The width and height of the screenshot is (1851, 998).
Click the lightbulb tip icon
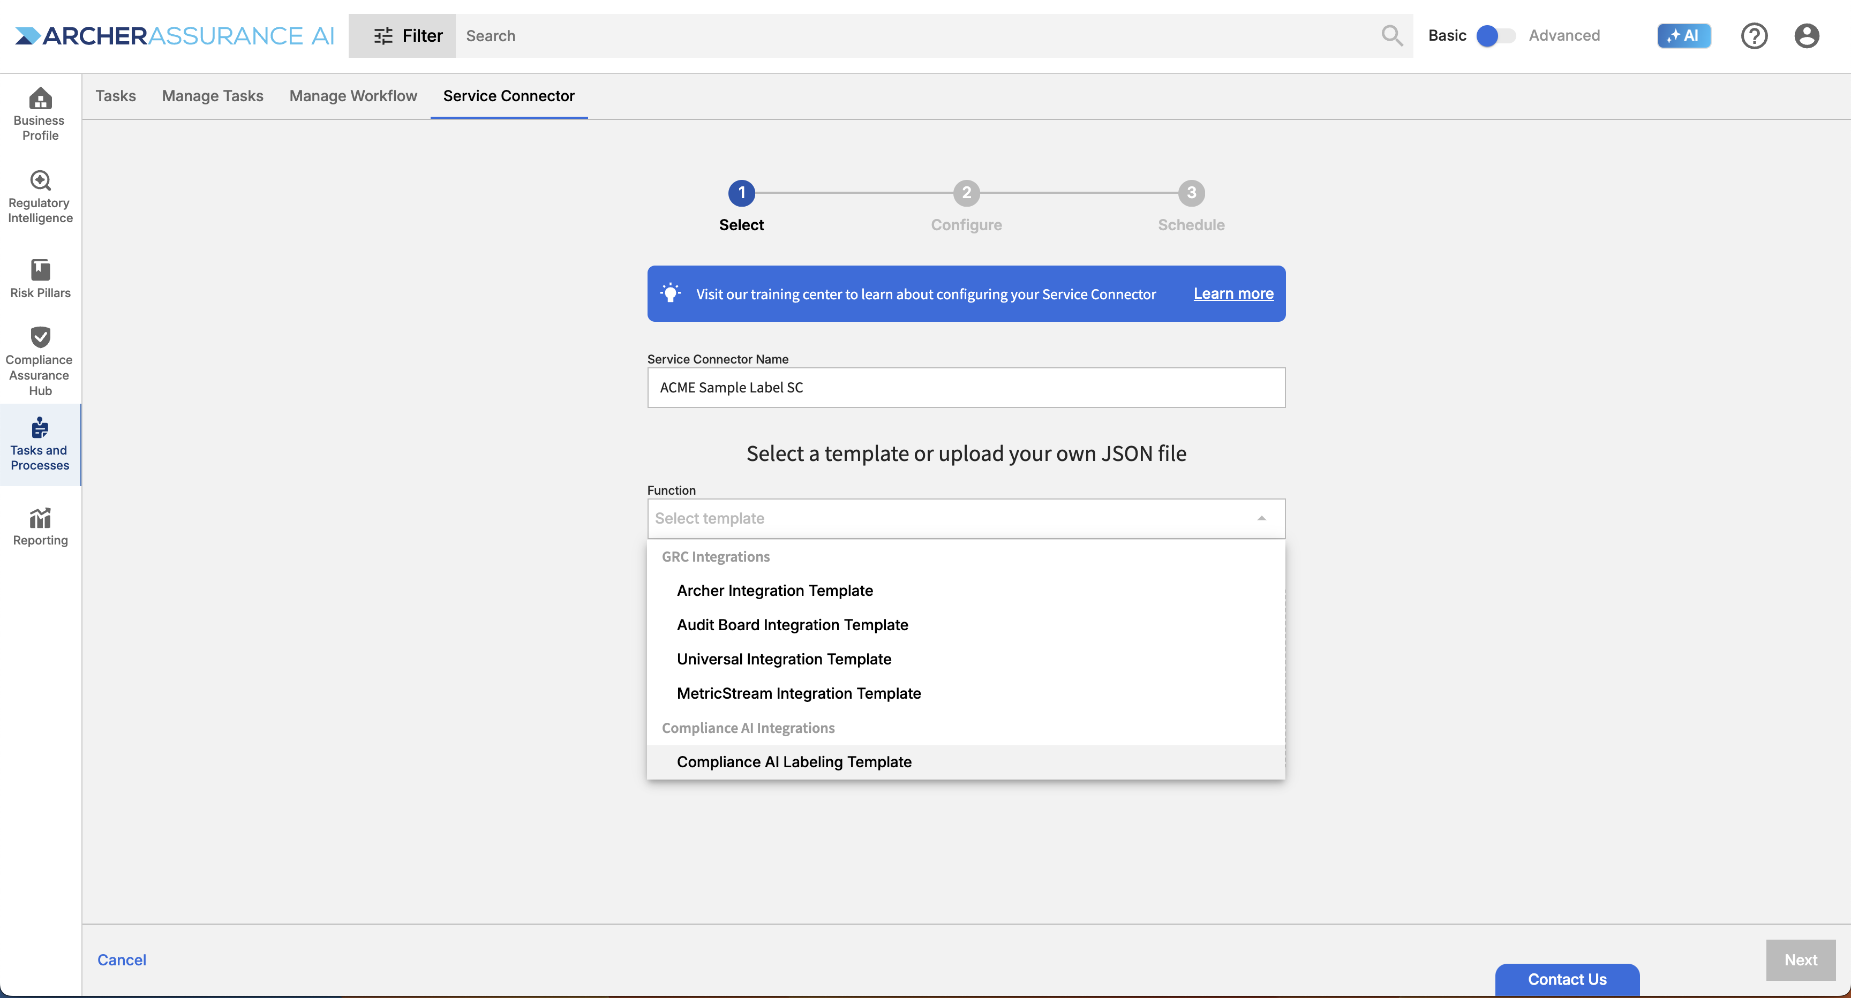point(669,293)
